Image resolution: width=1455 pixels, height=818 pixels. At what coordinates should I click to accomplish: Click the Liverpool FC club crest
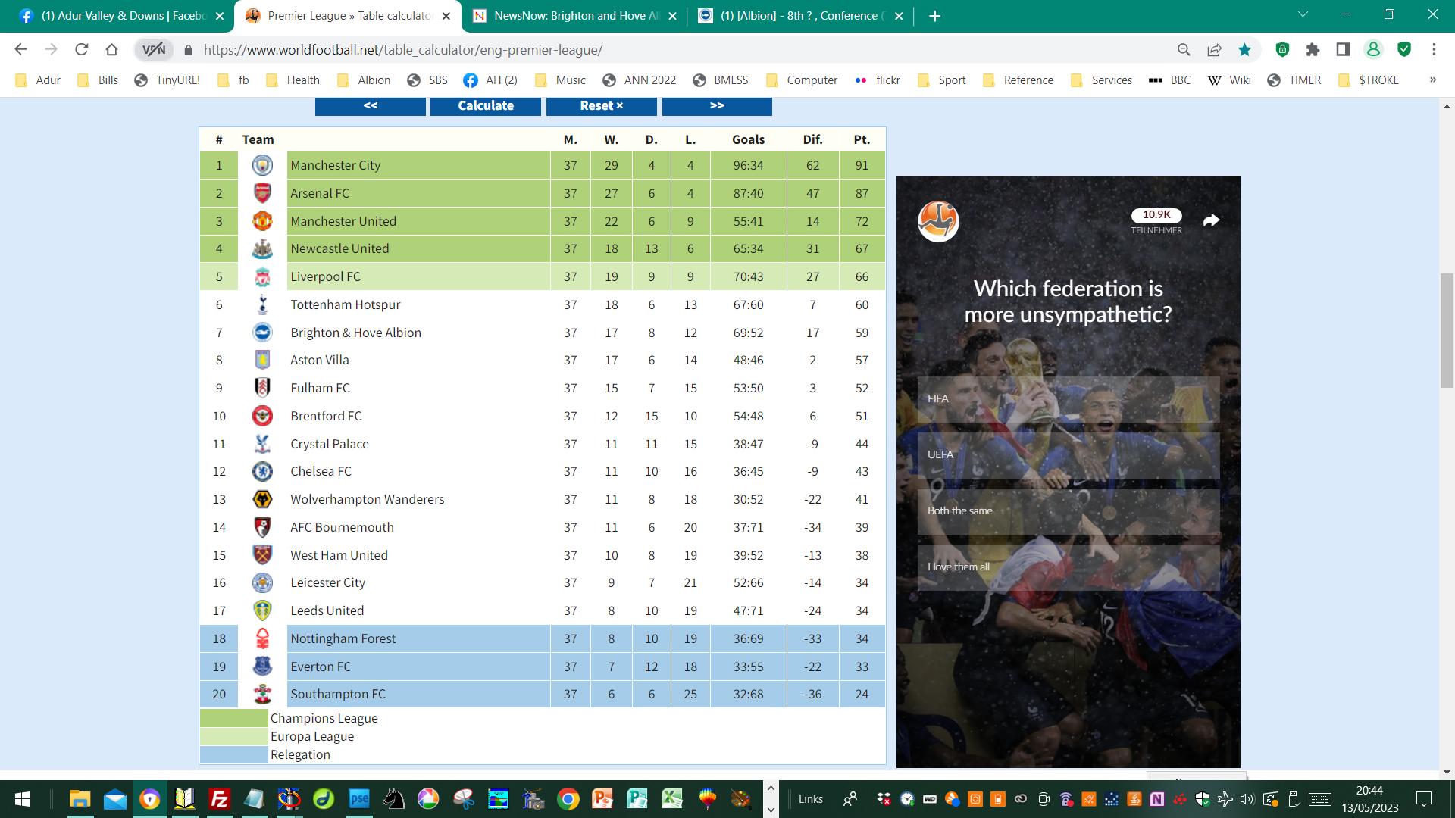click(262, 277)
